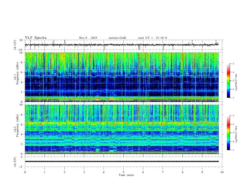Screen dimensions: 250x193
Task: Click time axis tick label '1'
Action: [x=45, y=172]
